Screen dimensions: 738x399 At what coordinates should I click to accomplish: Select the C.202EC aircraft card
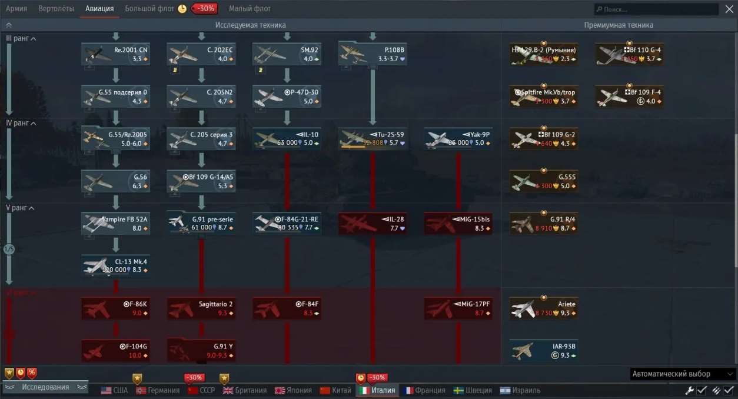click(202, 54)
